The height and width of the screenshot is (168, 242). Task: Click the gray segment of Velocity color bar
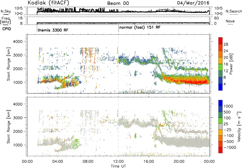[x=221, y=127]
